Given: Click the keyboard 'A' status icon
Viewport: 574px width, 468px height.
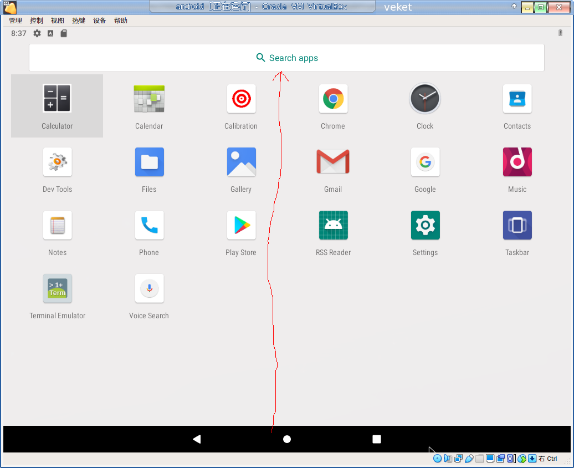Looking at the screenshot, I should pyautogui.click(x=50, y=33).
